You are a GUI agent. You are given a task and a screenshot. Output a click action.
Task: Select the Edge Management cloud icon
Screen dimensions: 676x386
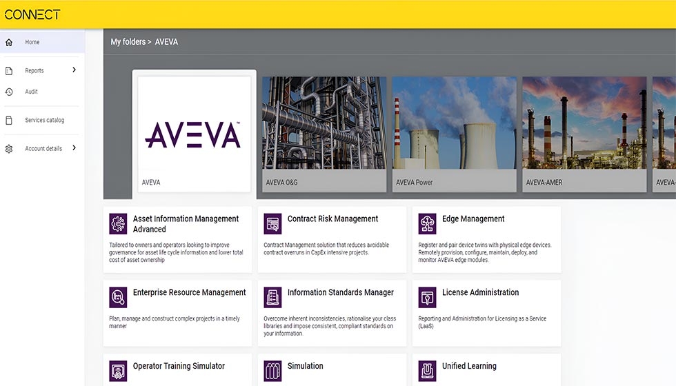pos(427,224)
